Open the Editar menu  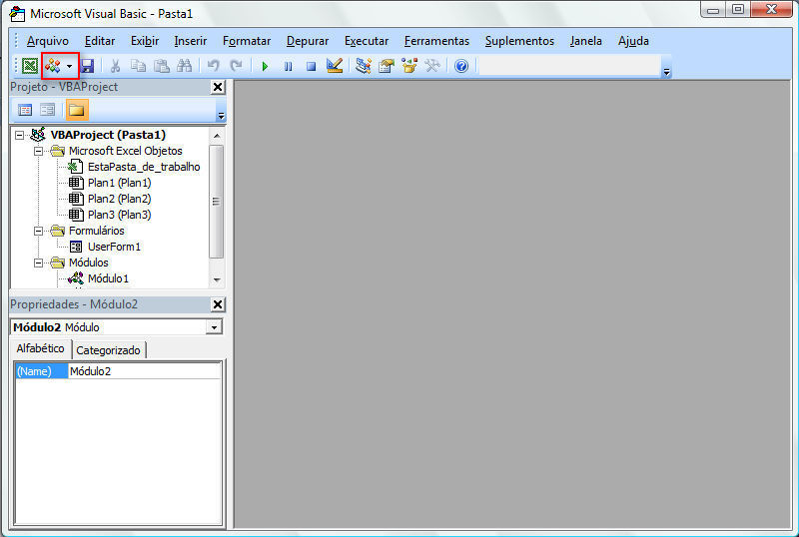[x=99, y=41]
